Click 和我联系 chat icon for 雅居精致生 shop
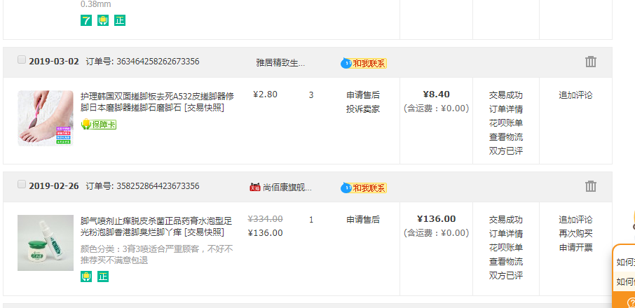Screen dimensions: 635x308 point(364,63)
